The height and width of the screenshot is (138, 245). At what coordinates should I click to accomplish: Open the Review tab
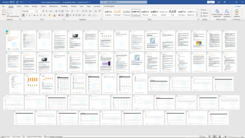click(74, 6)
